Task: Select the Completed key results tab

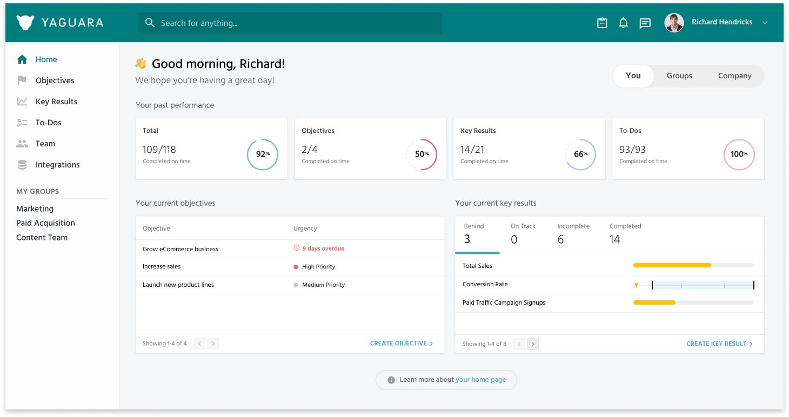Action: [625, 233]
